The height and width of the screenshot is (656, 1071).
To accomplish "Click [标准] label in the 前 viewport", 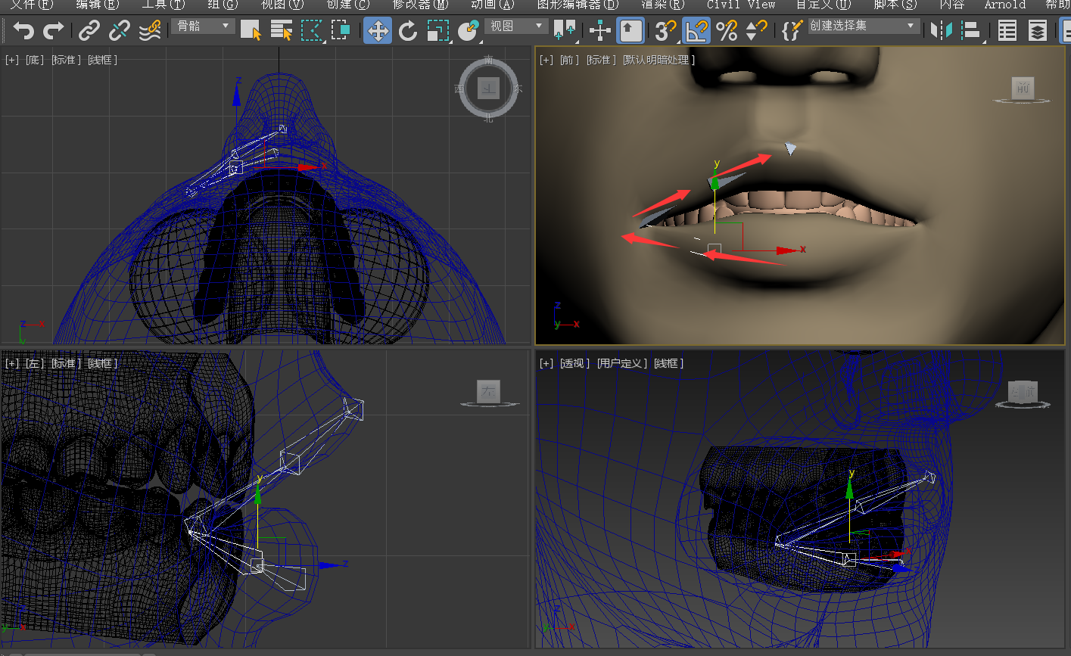I will tap(601, 60).
